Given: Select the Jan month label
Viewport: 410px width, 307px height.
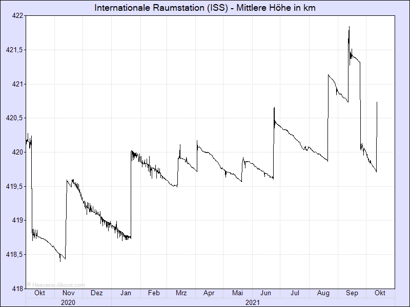Looking at the screenshot, I should pos(126,293).
